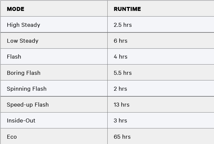Click the 2 hrs runtime value
The image size is (214, 144).
[120, 89]
